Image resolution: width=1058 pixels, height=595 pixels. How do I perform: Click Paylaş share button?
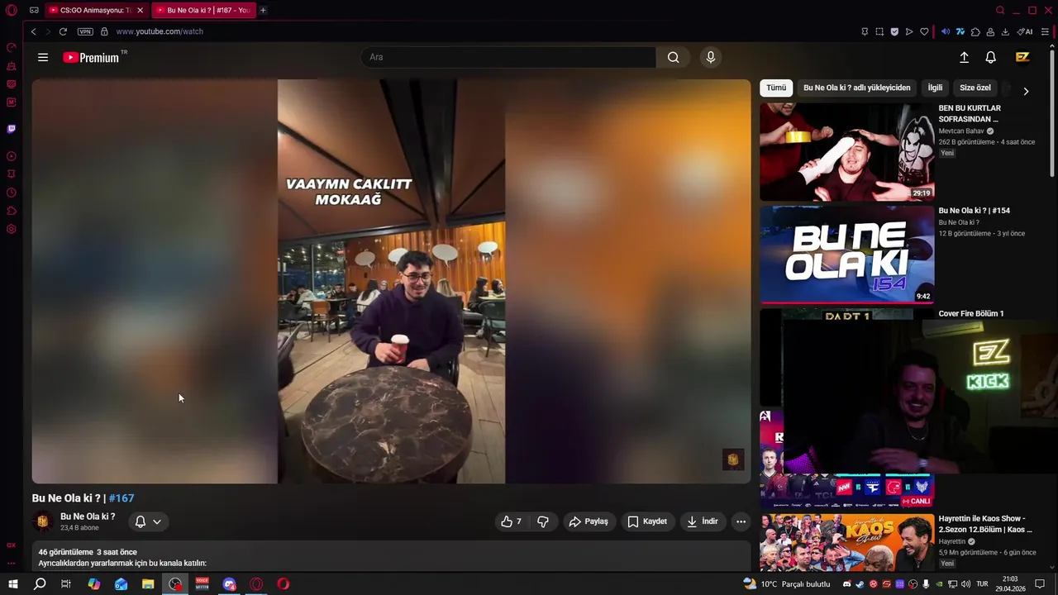tap(589, 521)
